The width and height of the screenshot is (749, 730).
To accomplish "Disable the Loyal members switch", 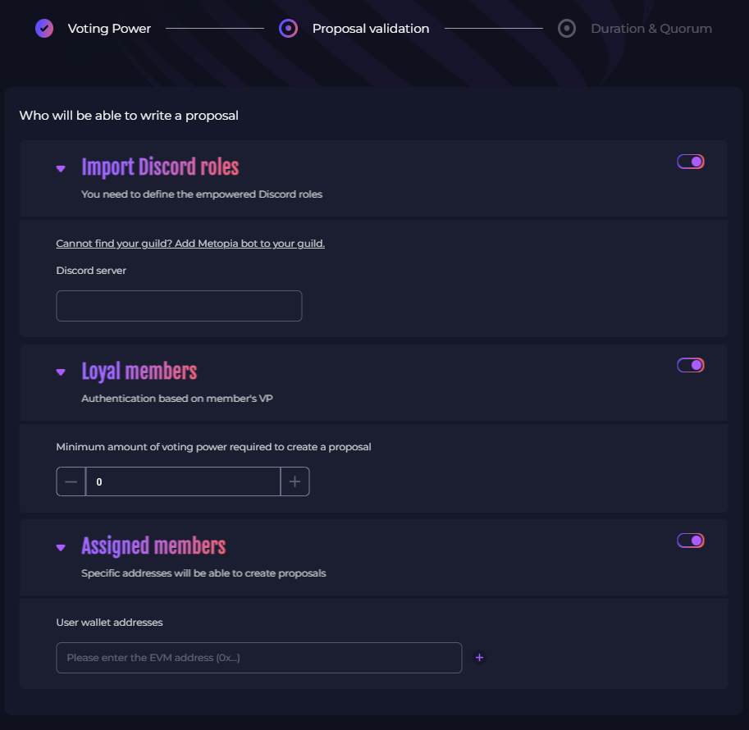I will [690, 365].
